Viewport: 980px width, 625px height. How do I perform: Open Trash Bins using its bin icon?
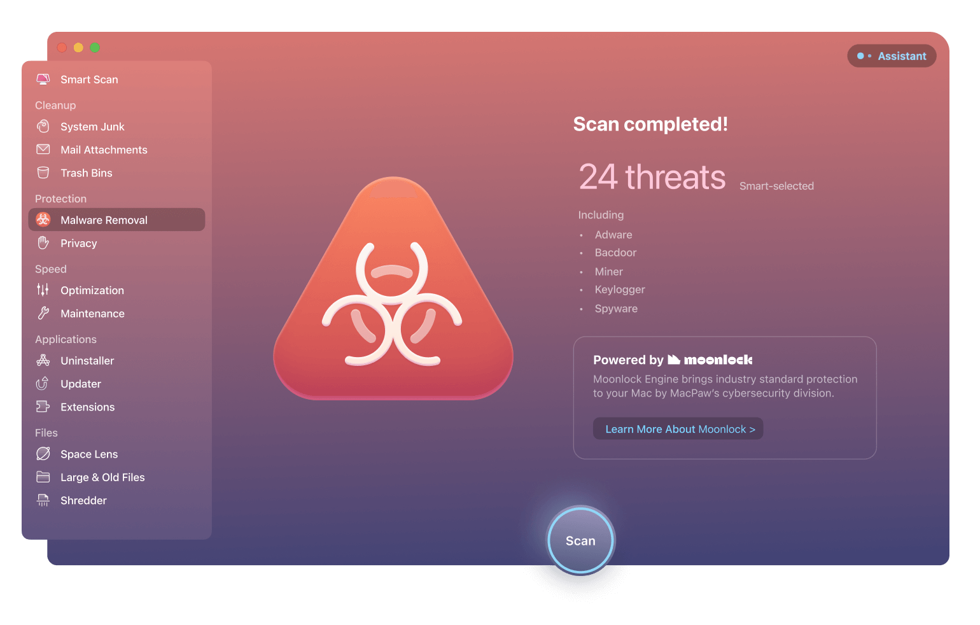tap(43, 172)
